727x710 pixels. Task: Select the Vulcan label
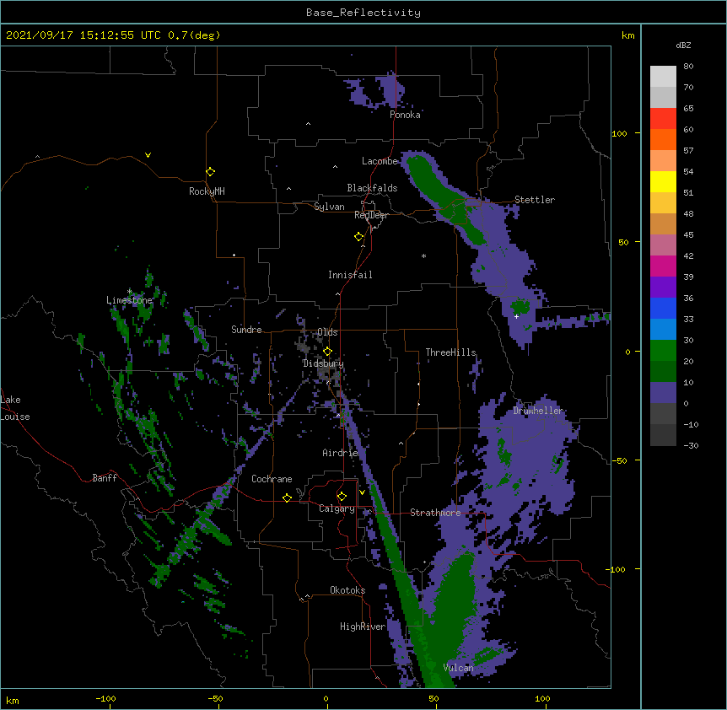tap(458, 668)
